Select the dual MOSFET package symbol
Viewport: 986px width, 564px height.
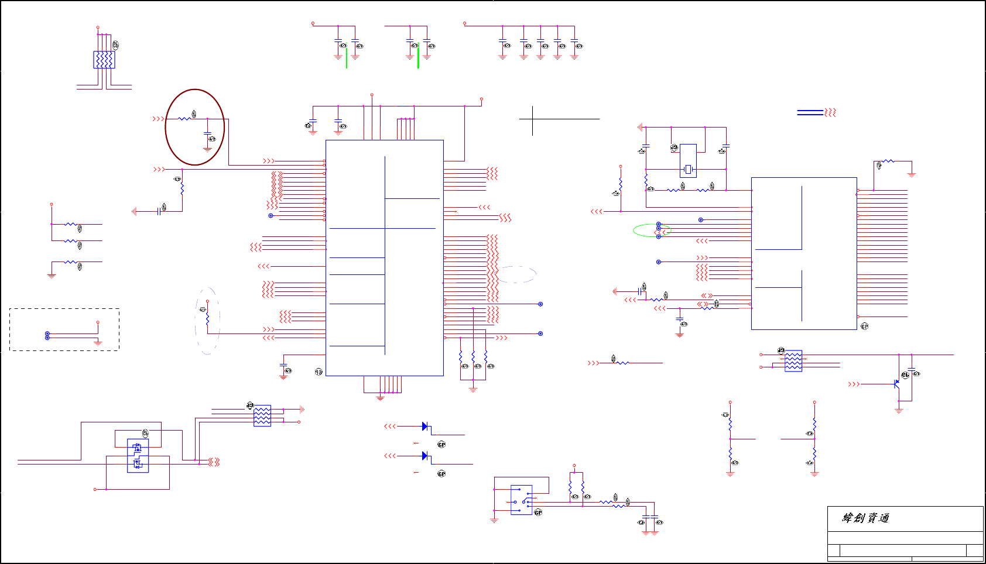pos(138,456)
